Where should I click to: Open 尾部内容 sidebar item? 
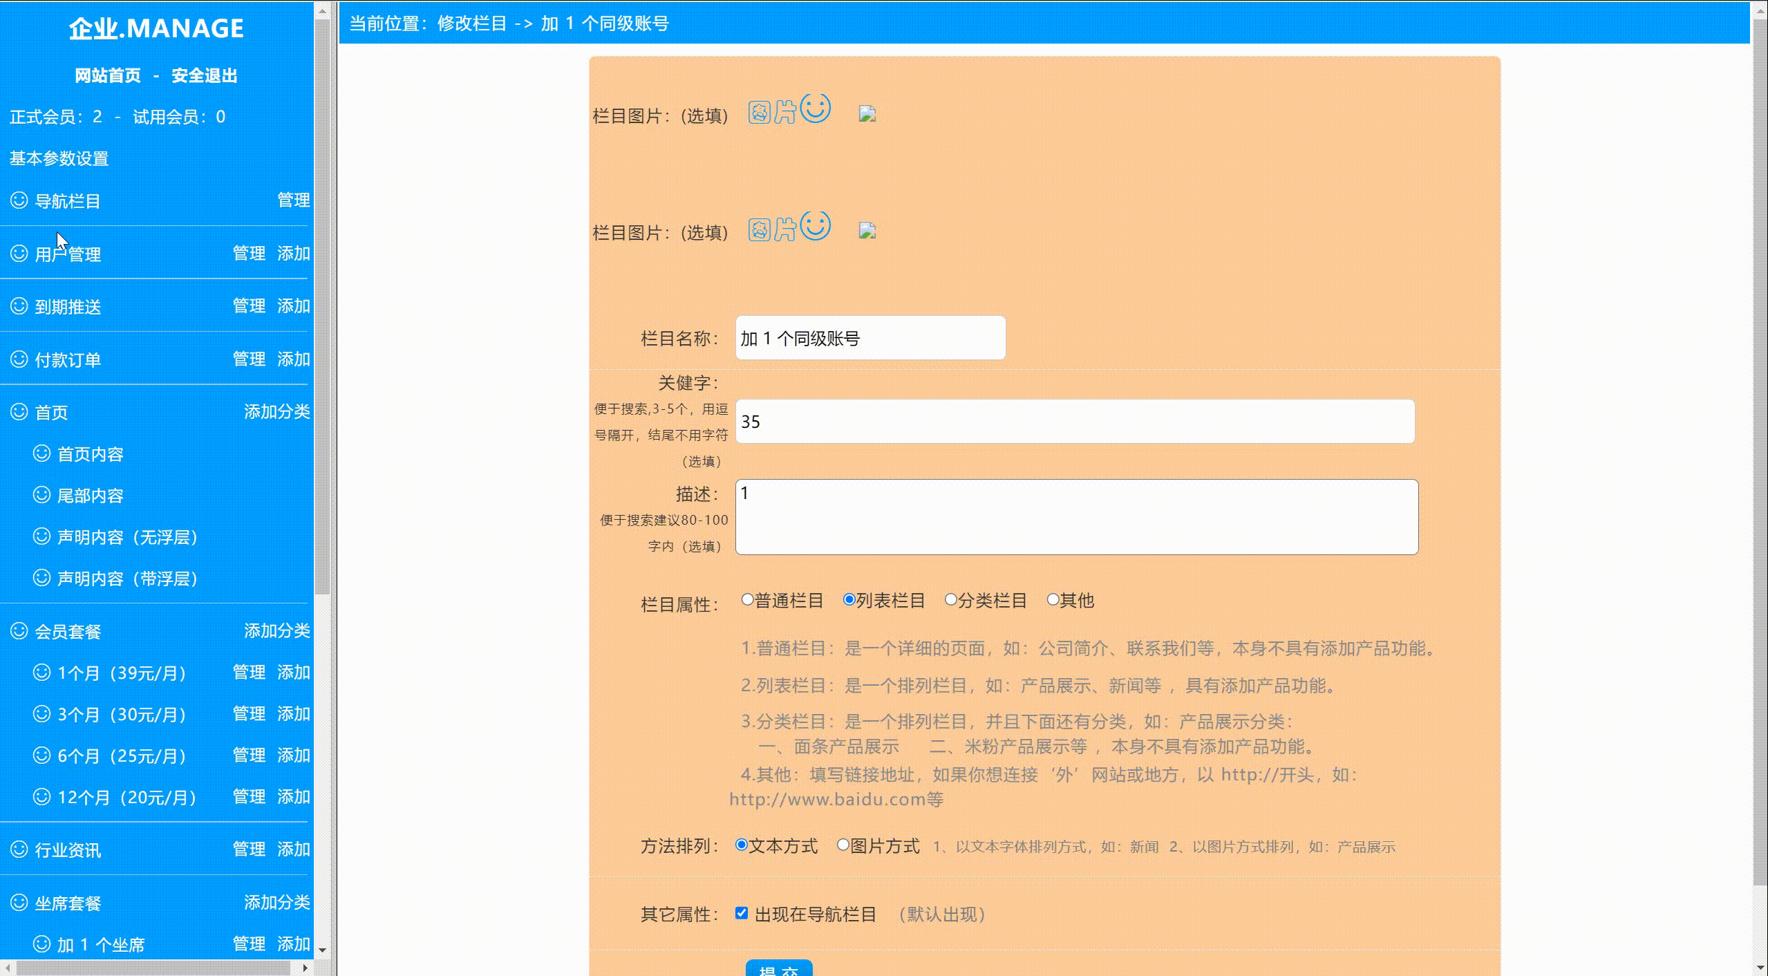[x=91, y=496]
